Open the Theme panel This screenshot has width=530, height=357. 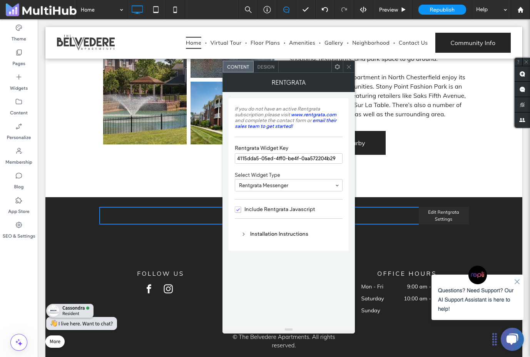click(x=19, y=33)
